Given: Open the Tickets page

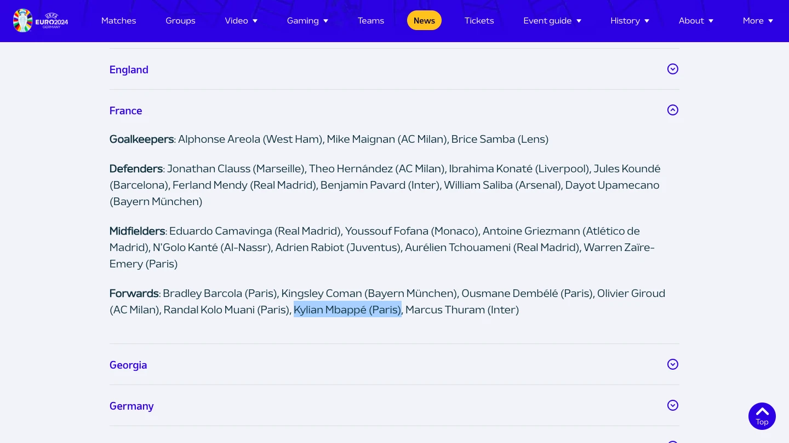Looking at the screenshot, I should [x=479, y=21].
